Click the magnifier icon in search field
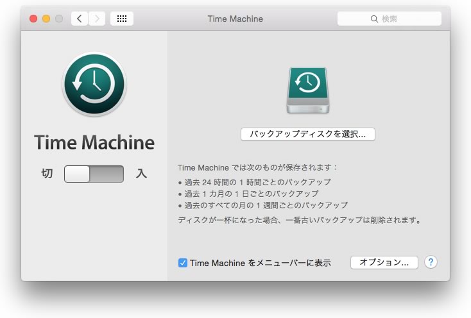The image size is (471, 318). tap(374, 19)
